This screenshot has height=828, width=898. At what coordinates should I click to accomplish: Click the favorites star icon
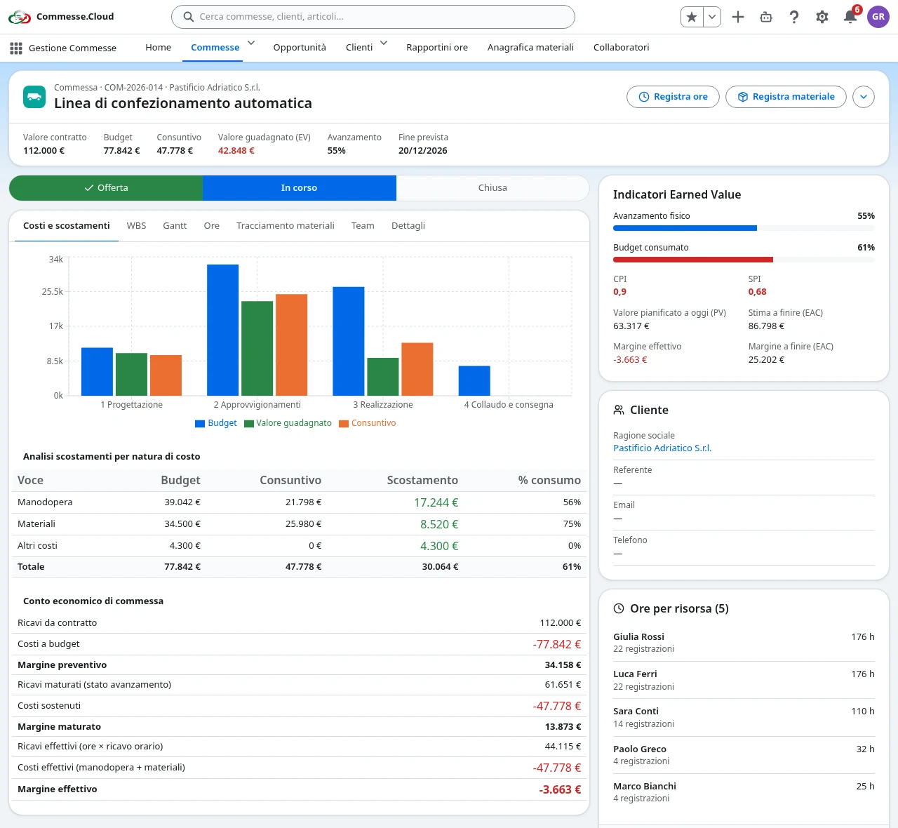pyautogui.click(x=692, y=17)
